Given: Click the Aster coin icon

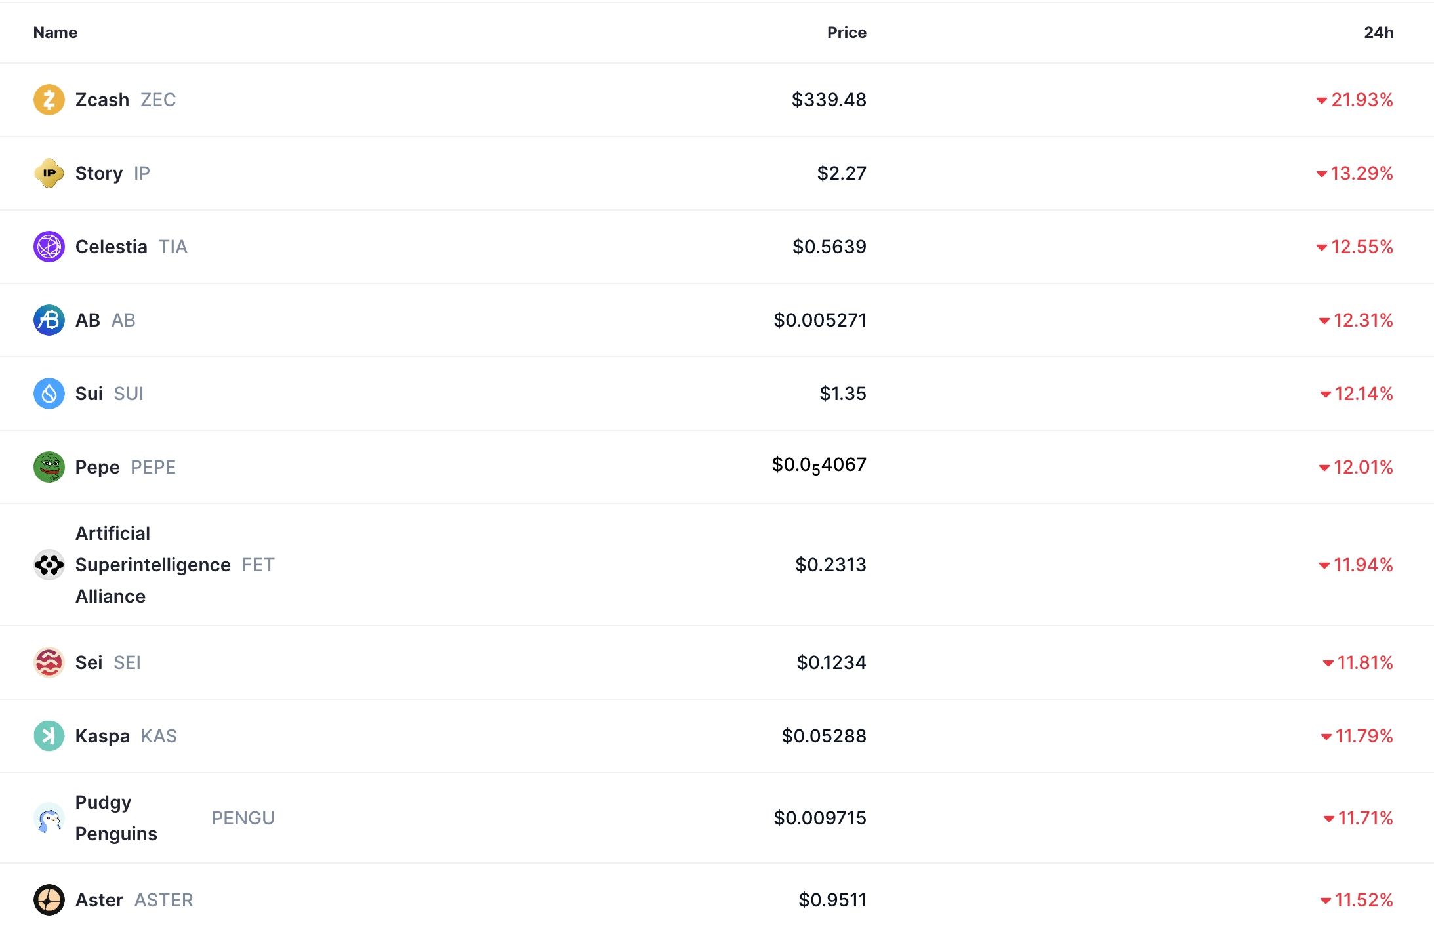Looking at the screenshot, I should pos(49,900).
